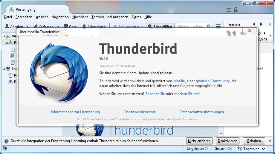Open the Tagesplan dropdown chevron
This screenshot has height=154, width=275.
(263, 149)
